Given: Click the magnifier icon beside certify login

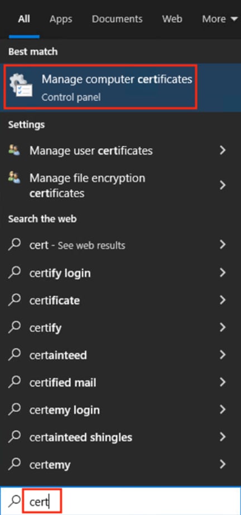Looking at the screenshot, I should pyautogui.click(x=15, y=272).
